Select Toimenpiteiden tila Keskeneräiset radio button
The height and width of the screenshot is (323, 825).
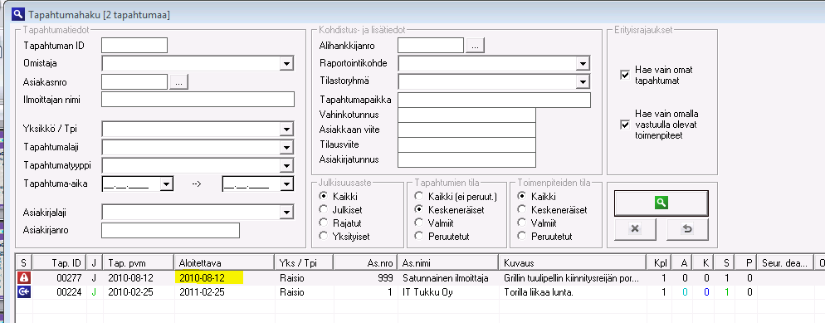(x=522, y=209)
